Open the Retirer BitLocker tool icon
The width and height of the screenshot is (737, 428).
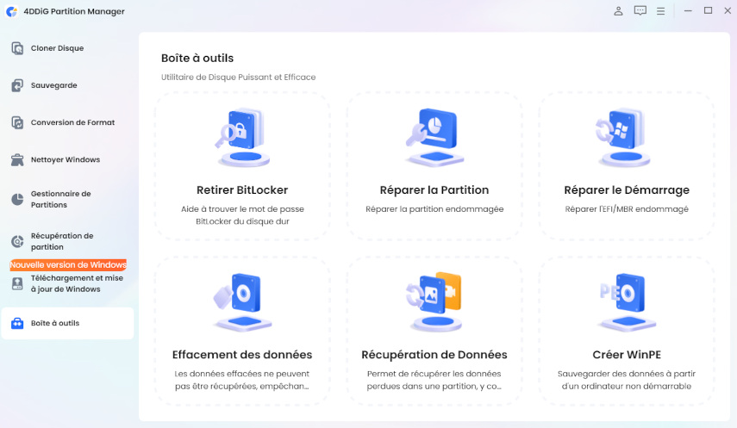pyautogui.click(x=242, y=138)
